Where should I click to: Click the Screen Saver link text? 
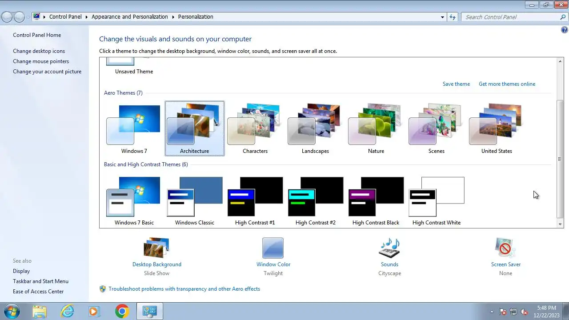(x=506, y=264)
